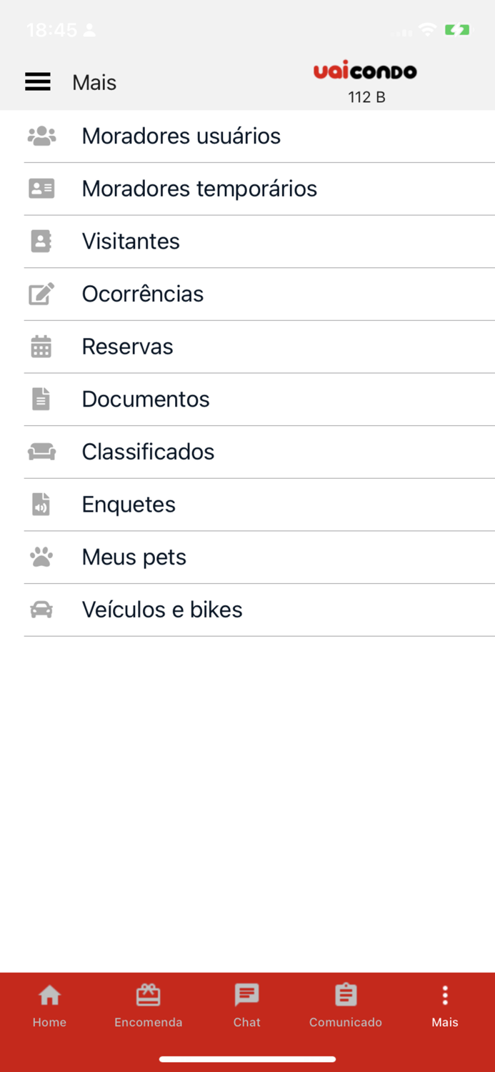Open the Enquetes section
The image size is (495, 1072).
[129, 505]
